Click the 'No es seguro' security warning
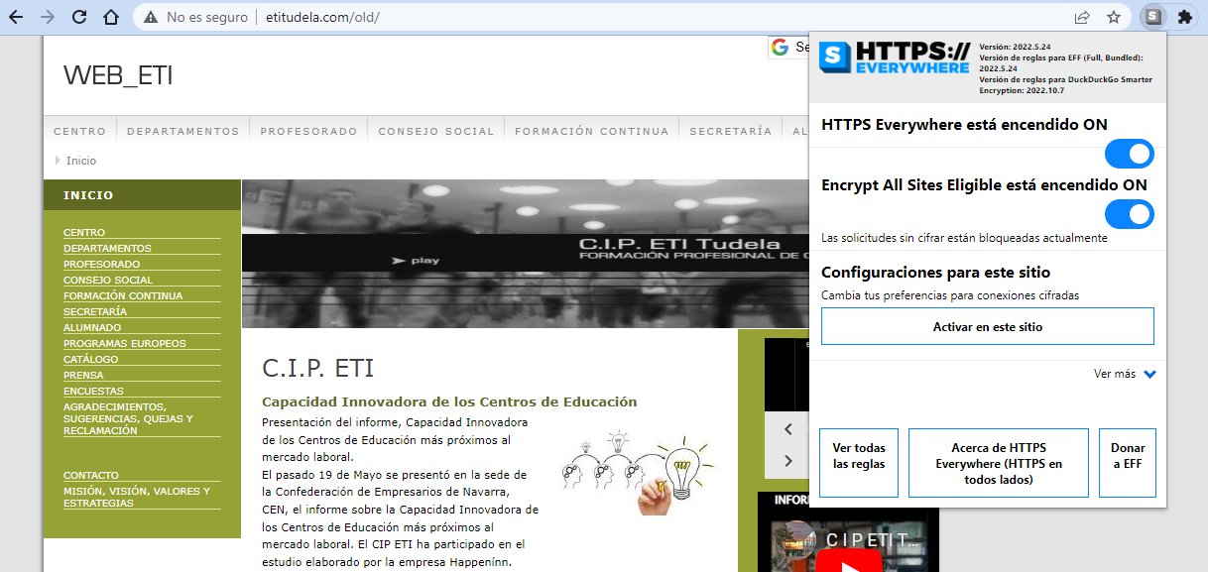 194,17
